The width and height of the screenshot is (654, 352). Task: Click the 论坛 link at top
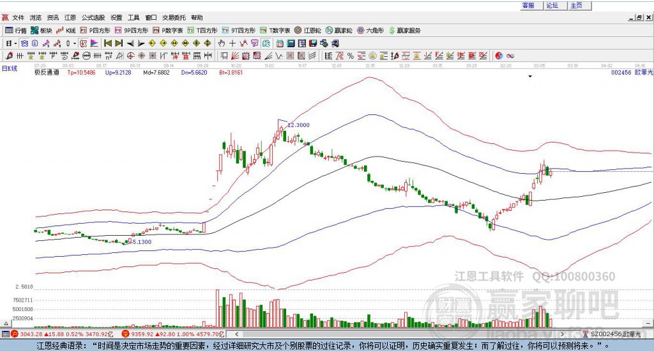click(552, 5)
